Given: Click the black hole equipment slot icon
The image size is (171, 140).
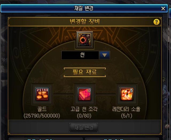Looking at the screenshot, I should (85, 40).
